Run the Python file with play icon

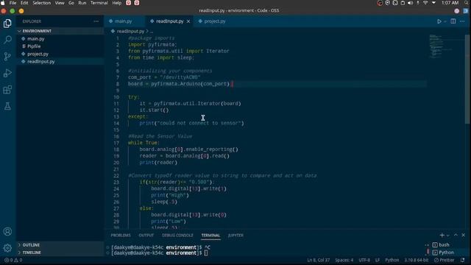pyautogui.click(x=439, y=21)
